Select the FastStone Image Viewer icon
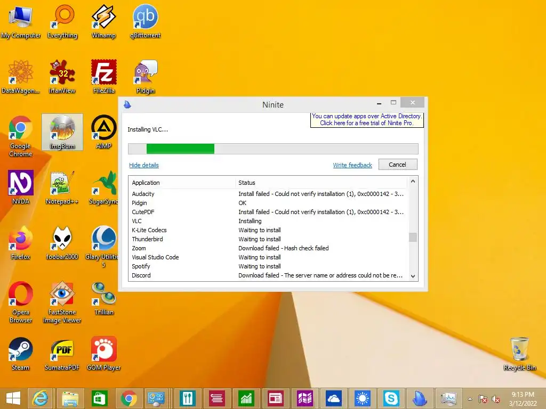This screenshot has height=409, width=546. tap(62, 302)
